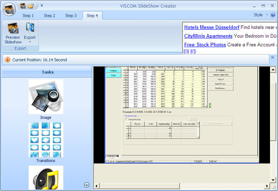The height and width of the screenshot is (191, 278).
Task: Click the Transitions label text
Action: tap(46, 161)
